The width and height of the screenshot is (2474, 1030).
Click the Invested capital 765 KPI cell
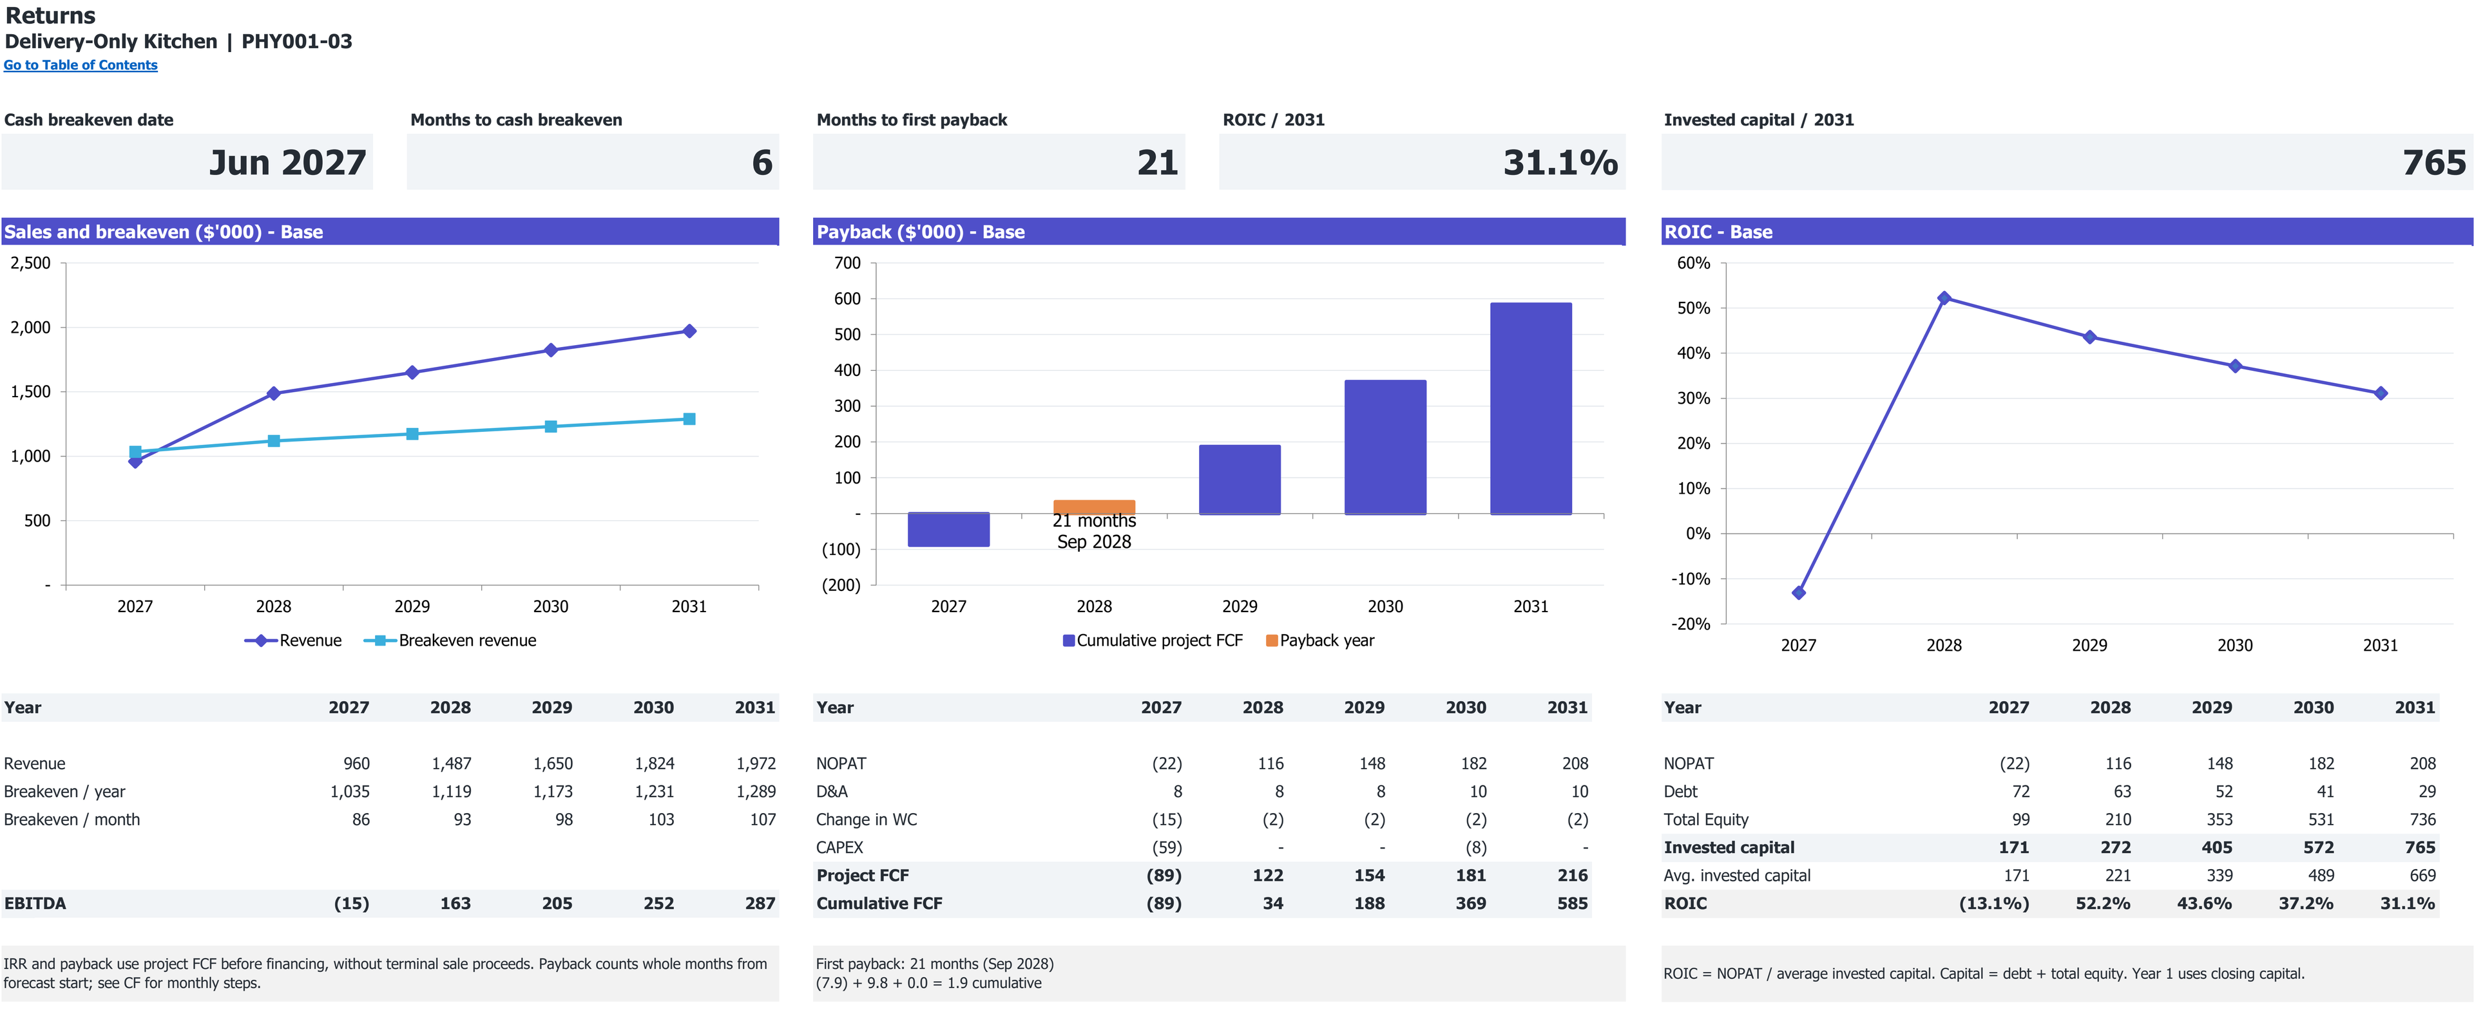click(2067, 162)
